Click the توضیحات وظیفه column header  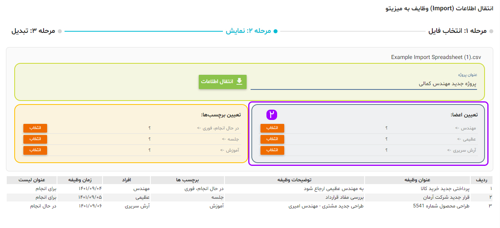295,180
